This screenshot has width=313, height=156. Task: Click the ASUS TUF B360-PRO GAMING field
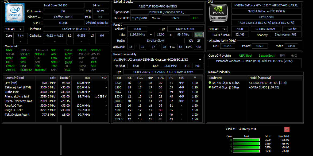(158, 6)
